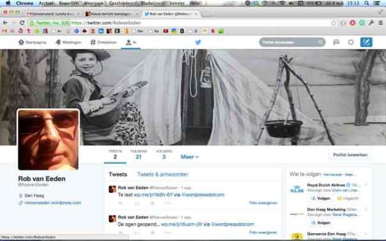The image size is (386, 241).
Task: Click the Twitter bird logo in navigation bar
Action: click(198, 42)
